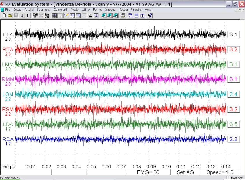The height and width of the screenshot is (180, 245).
Task: Click the John Doe patient icon
Action: tap(47, 16)
